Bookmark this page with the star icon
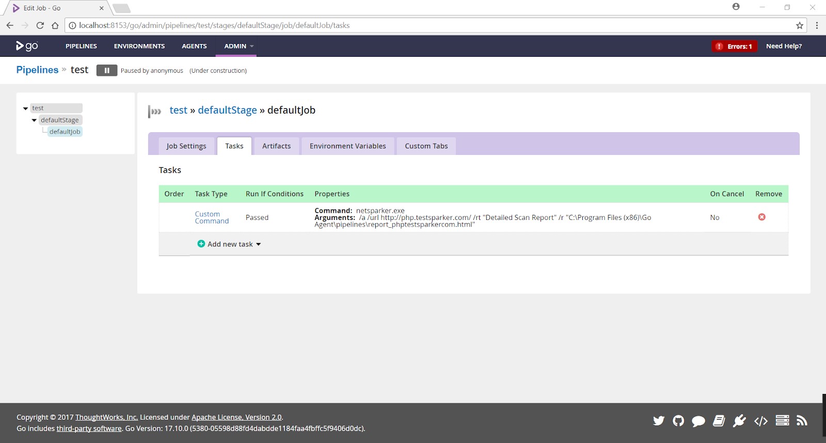Image resolution: width=826 pixels, height=443 pixels. (x=800, y=25)
